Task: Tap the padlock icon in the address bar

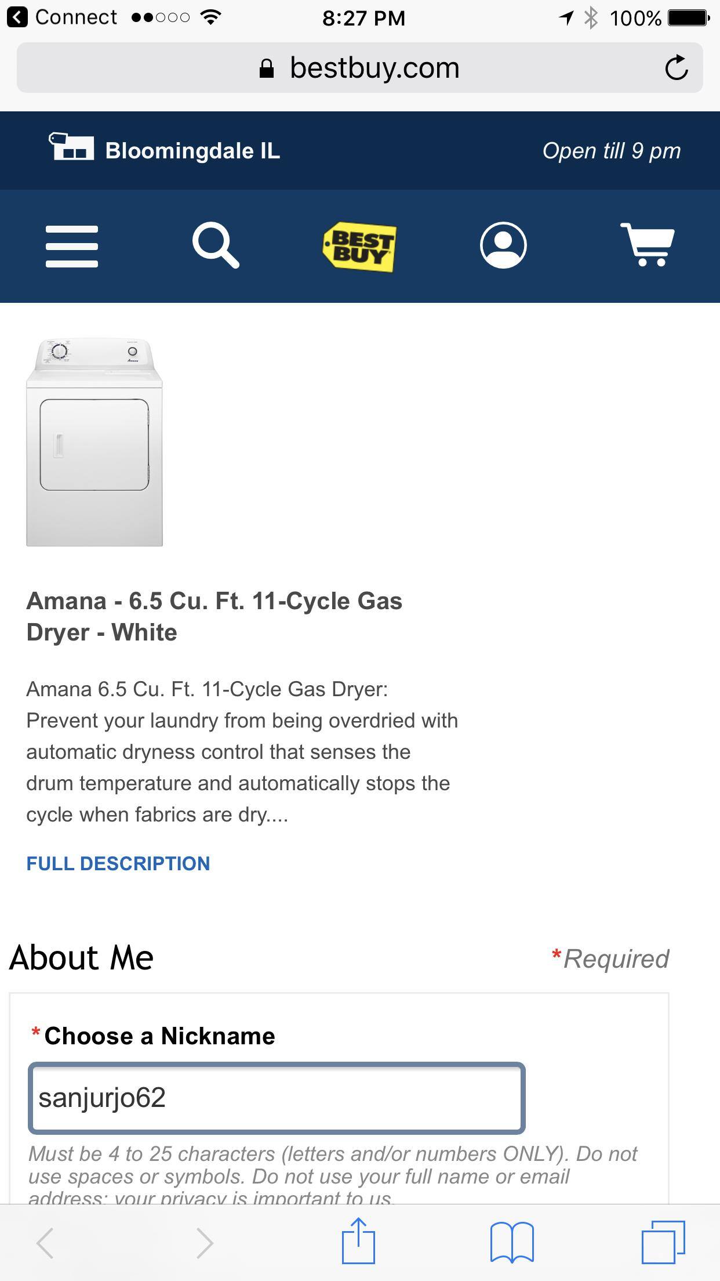Action: [266, 67]
